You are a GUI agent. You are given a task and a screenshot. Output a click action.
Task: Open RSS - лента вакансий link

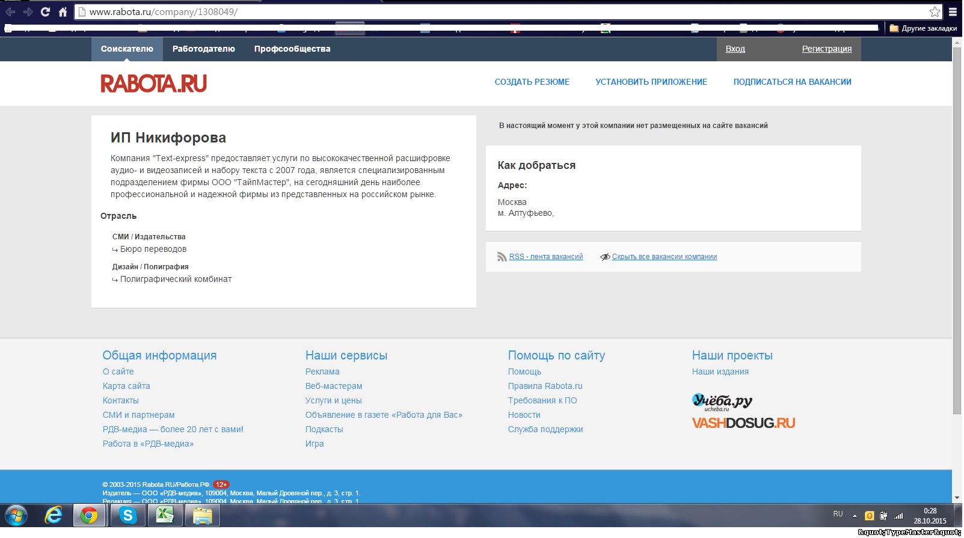(546, 257)
